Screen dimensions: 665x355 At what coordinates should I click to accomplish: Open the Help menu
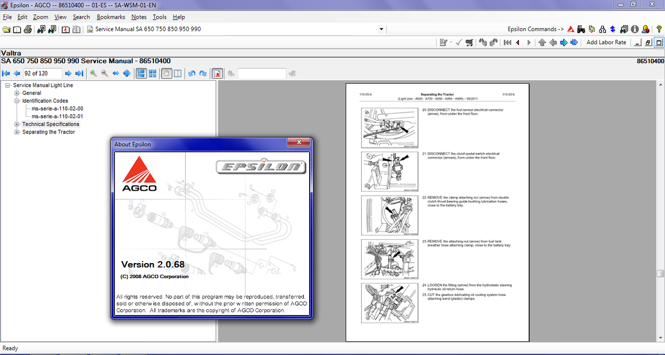coord(179,17)
